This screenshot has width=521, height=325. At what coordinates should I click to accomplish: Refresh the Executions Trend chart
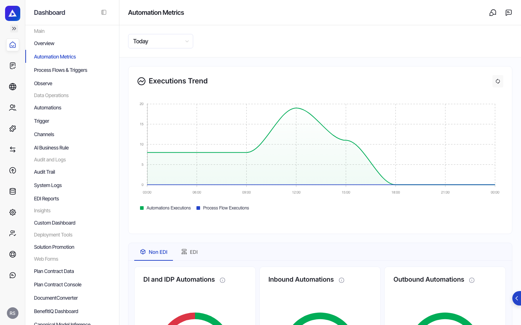tap(498, 81)
